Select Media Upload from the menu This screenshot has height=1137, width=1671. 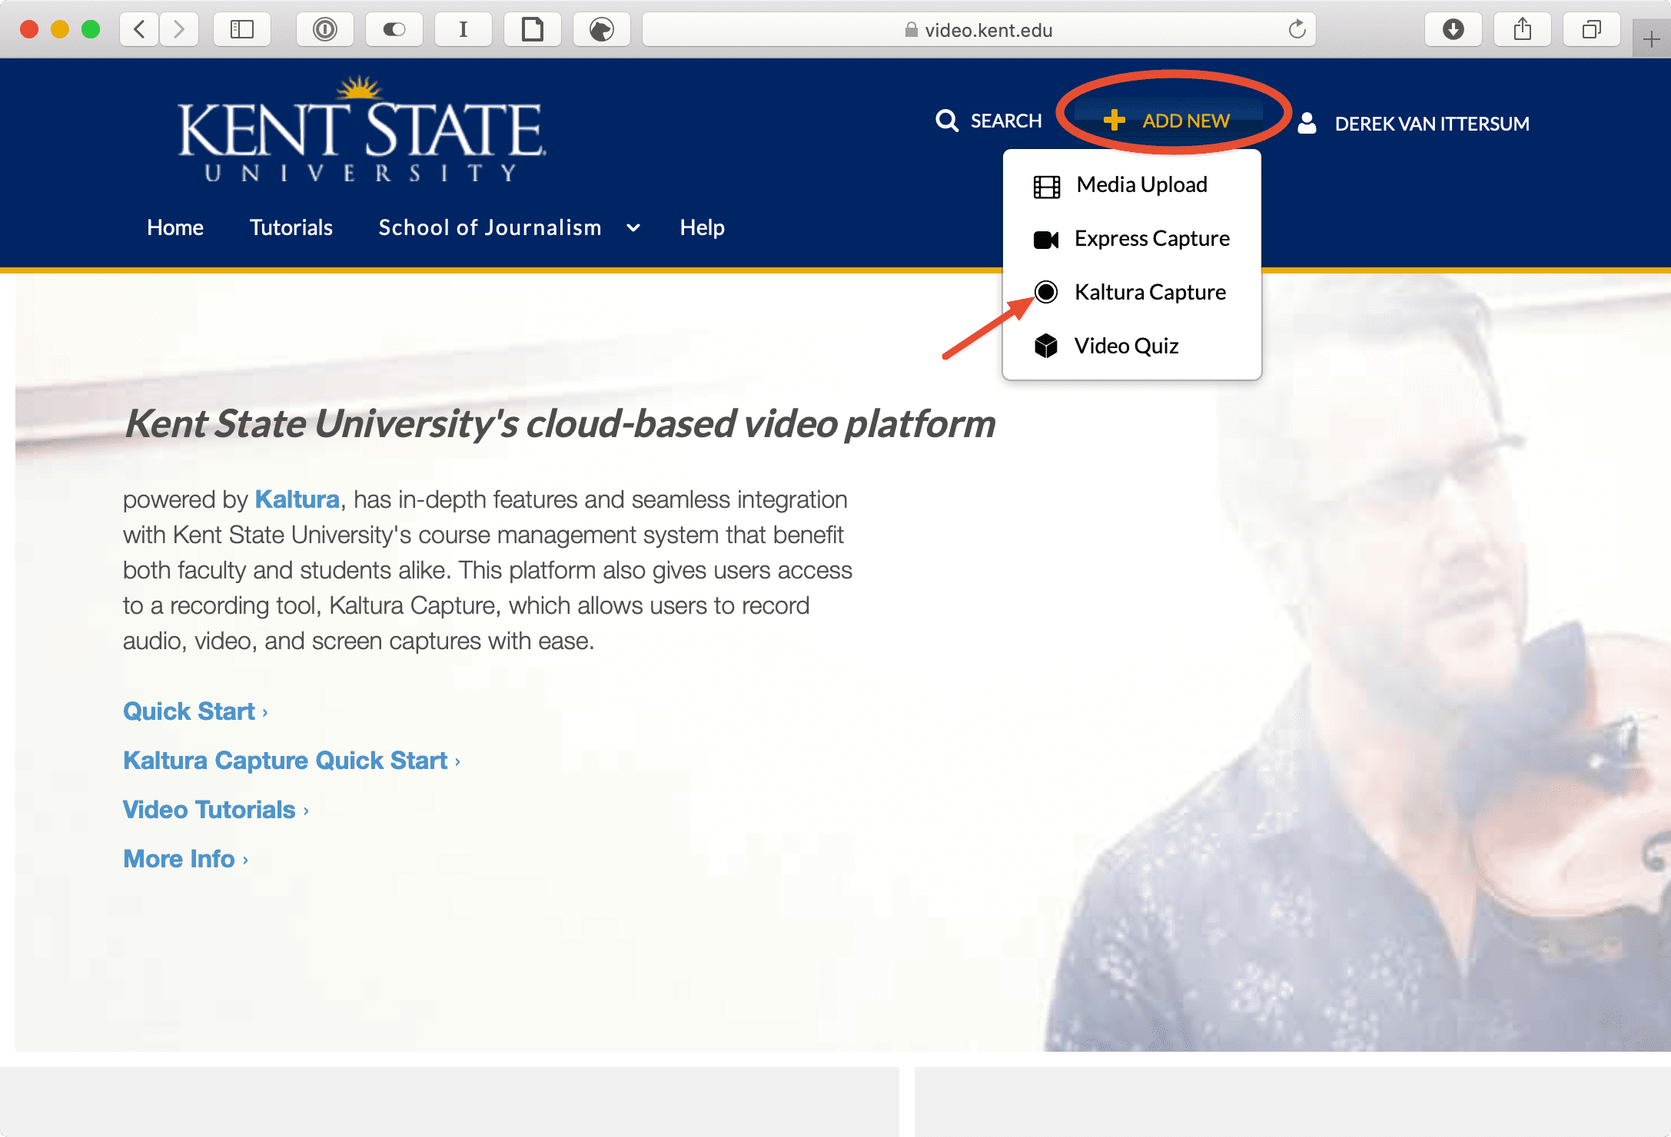click(x=1132, y=185)
